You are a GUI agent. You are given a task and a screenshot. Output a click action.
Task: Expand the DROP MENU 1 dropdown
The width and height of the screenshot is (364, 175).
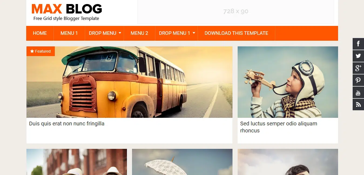(x=177, y=33)
